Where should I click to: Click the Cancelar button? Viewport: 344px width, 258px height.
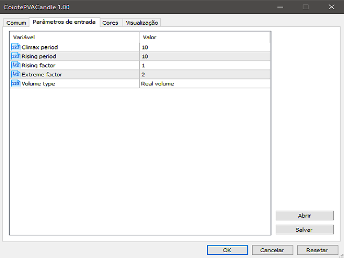pos(272,250)
